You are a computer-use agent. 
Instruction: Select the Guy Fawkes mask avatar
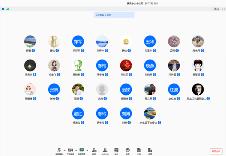[198, 89]
